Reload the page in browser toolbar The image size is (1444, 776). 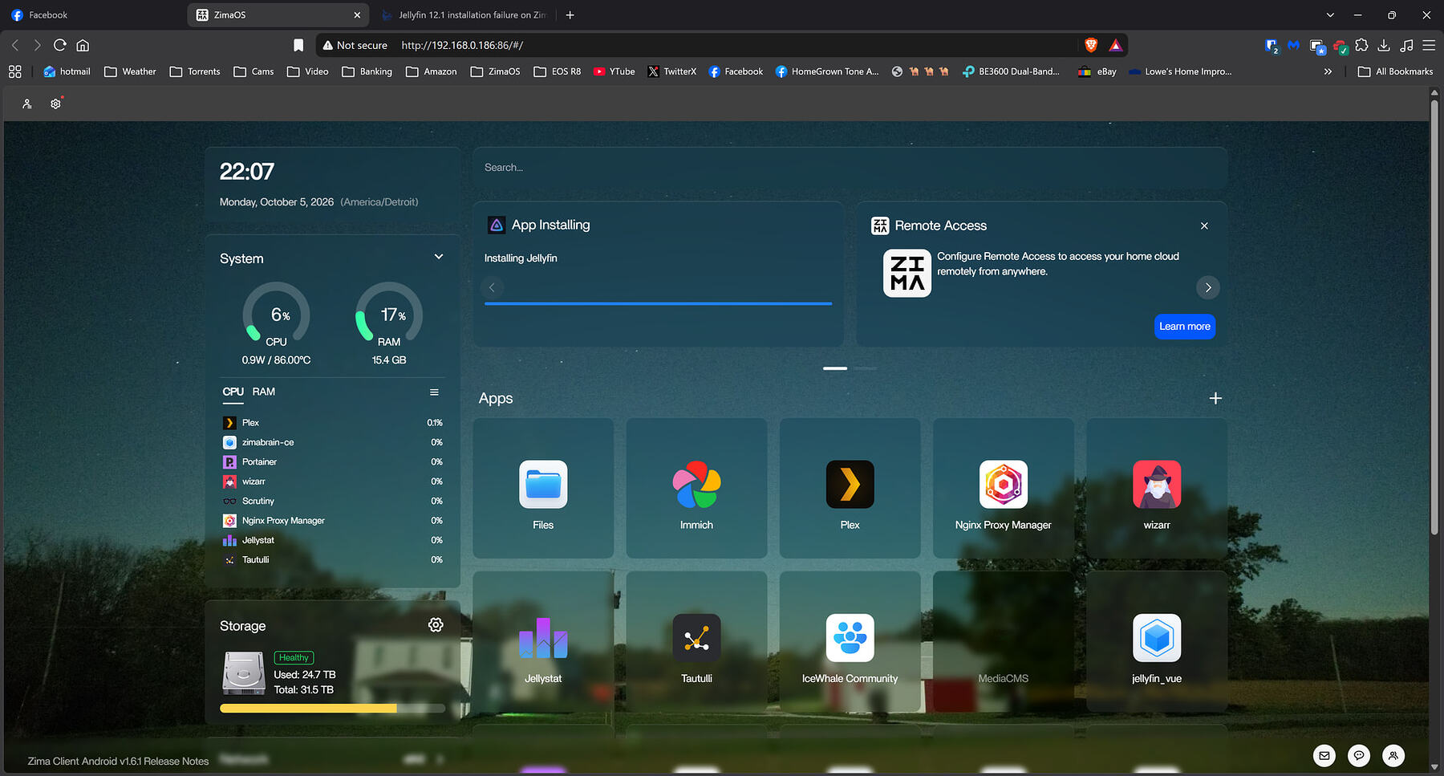click(60, 46)
